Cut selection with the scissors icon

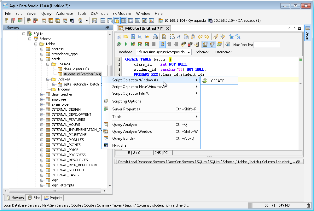[x=179, y=37]
